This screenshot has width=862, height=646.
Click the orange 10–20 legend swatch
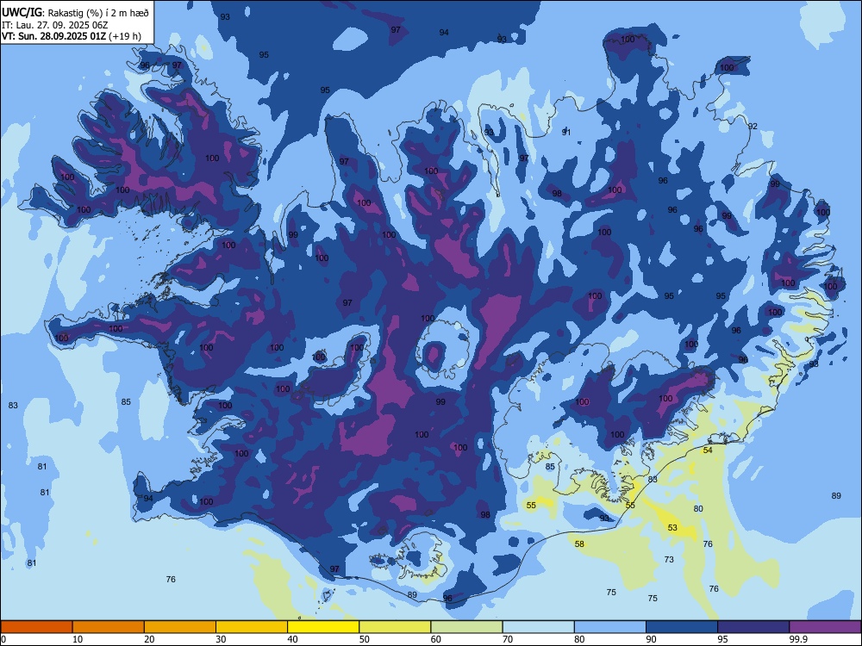pos(109,627)
